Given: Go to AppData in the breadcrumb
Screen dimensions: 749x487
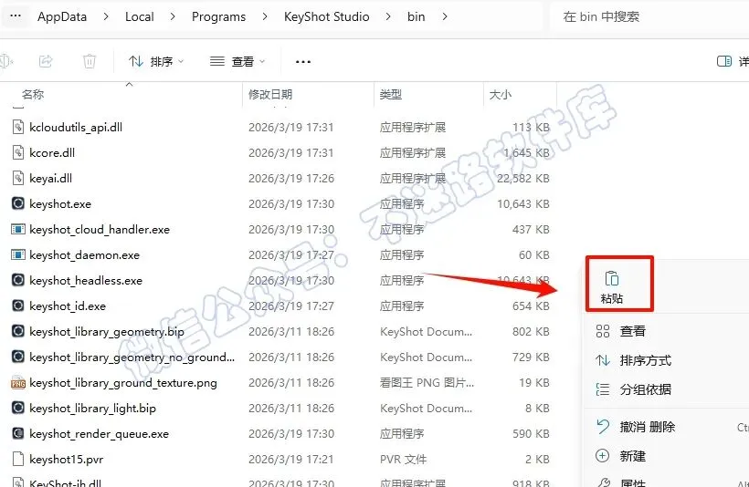Looking at the screenshot, I should (62, 16).
